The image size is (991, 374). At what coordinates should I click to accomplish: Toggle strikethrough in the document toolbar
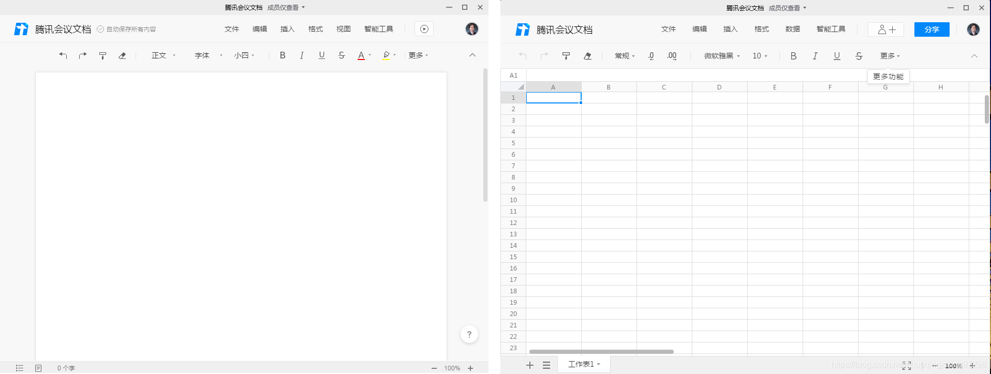point(342,55)
